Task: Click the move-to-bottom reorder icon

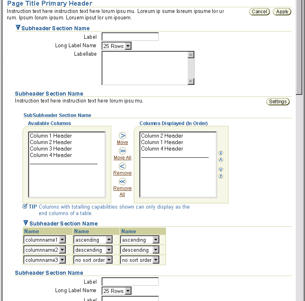Action: pyautogui.click(x=221, y=176)
